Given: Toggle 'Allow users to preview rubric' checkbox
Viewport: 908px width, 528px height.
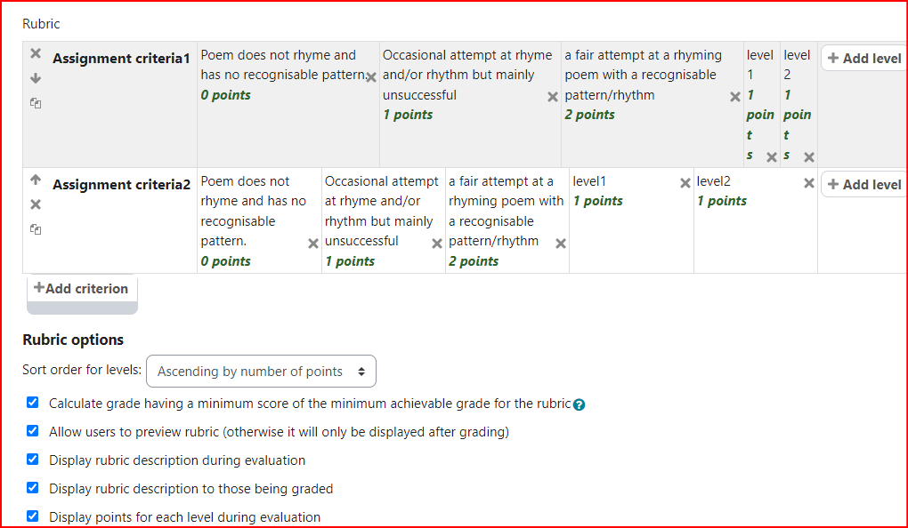Looking at the screenshot, I should click(x=32, y=431).
